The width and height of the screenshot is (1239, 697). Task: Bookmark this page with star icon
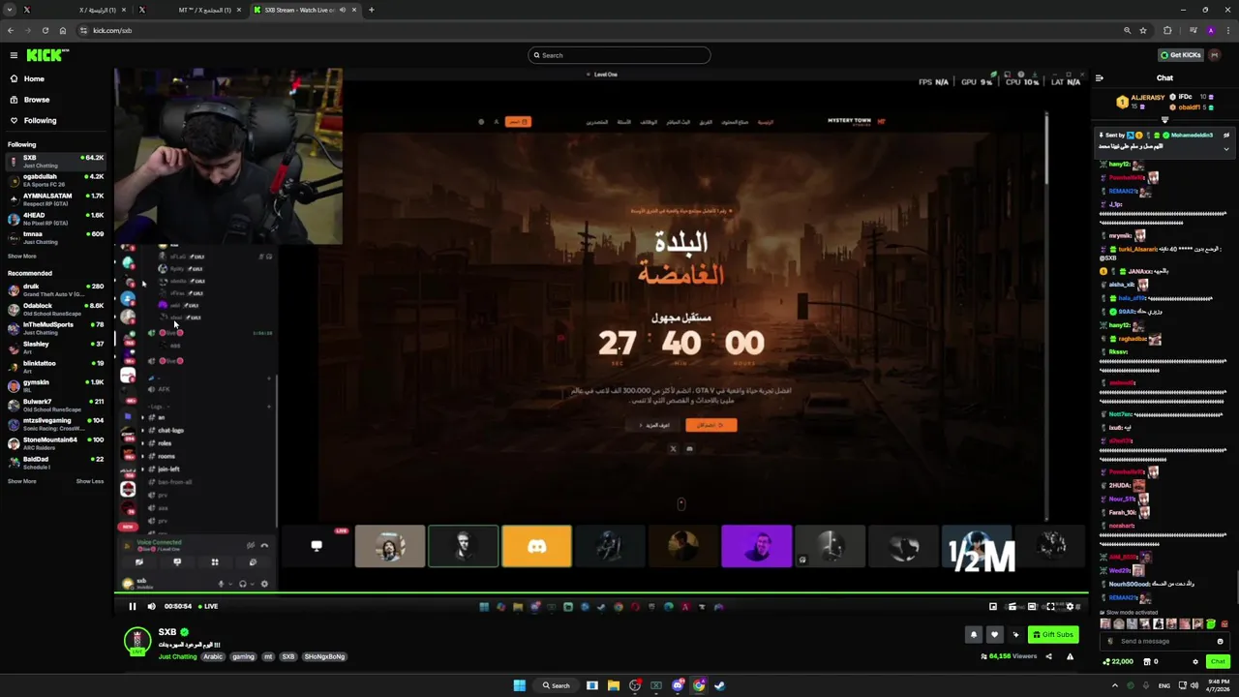(1143, 30)
